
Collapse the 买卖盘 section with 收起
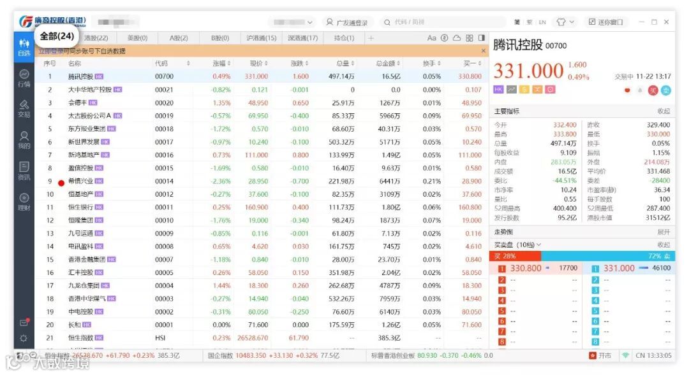[663, 244]
